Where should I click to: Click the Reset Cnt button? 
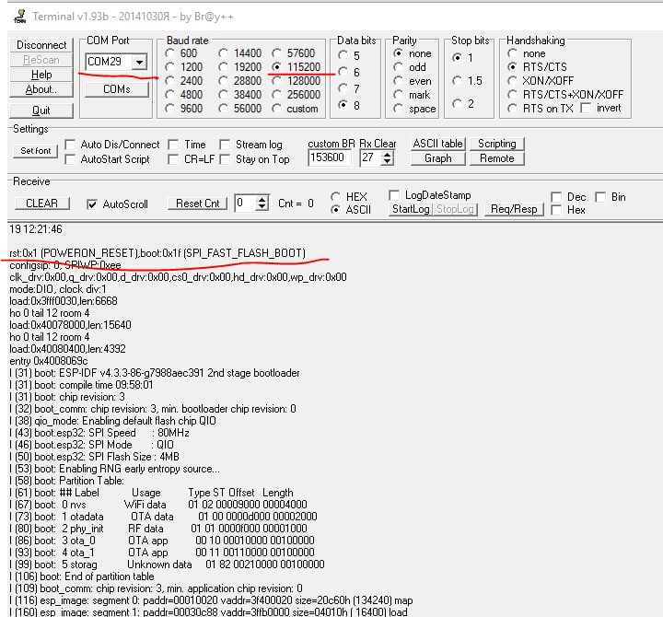(197, 204)
